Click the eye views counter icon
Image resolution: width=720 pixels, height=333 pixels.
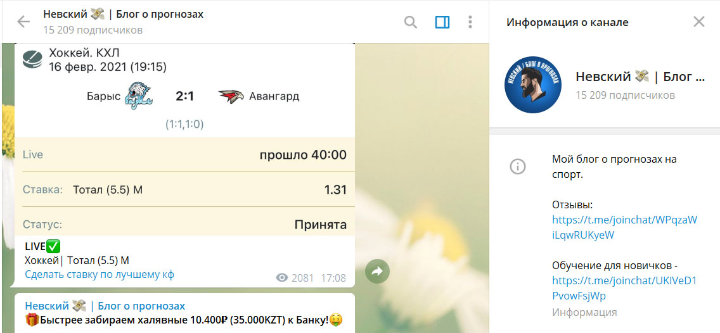(282, 278)
